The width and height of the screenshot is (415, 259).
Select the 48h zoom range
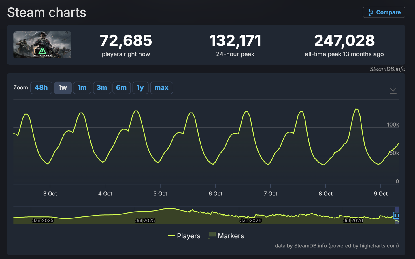[41, 88]
